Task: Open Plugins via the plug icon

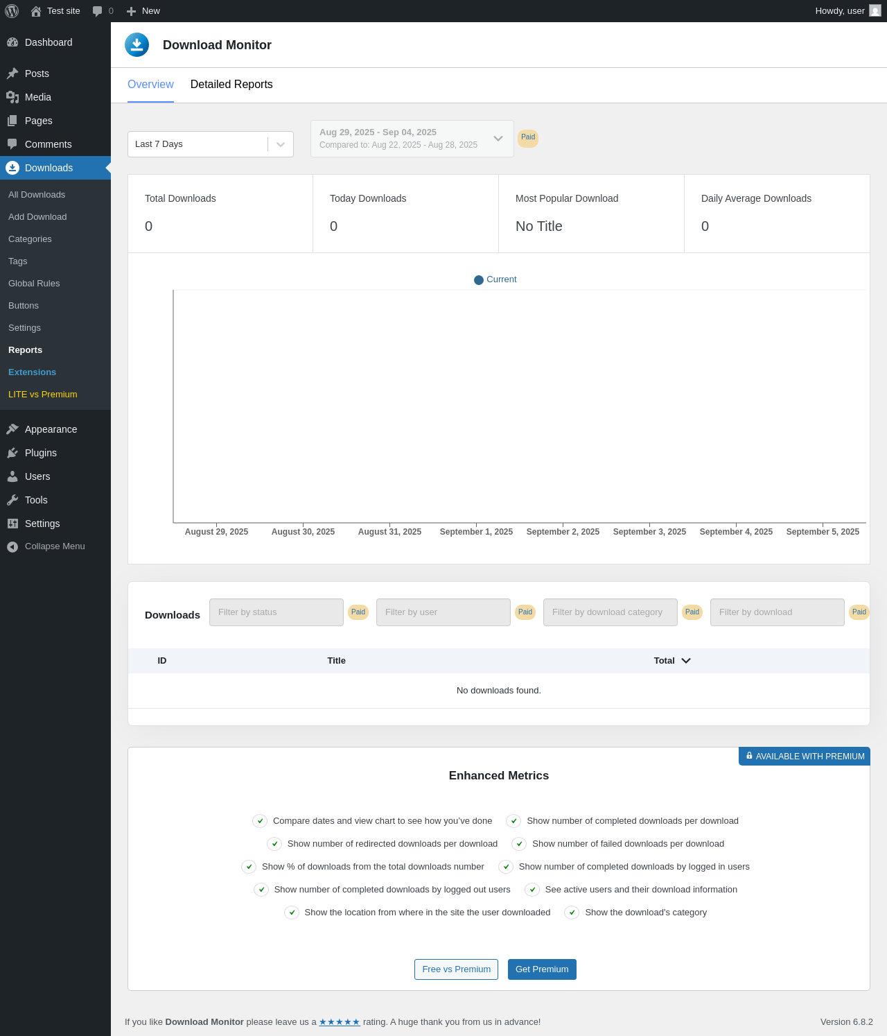Action: (x=12, y=453)
